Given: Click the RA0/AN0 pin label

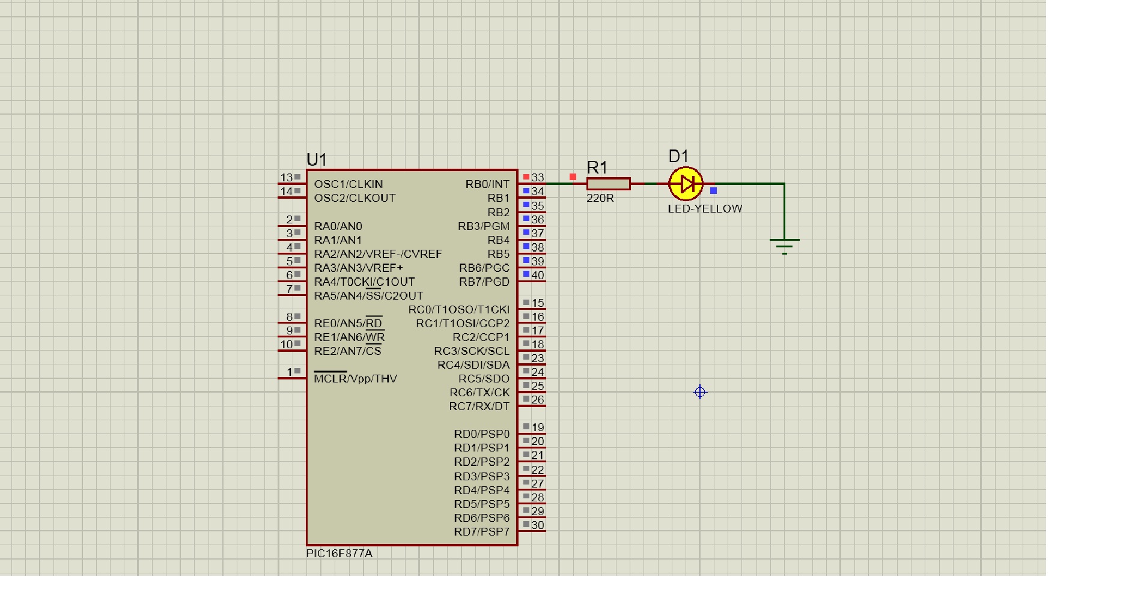Looking at the screenshot, I should tap(338, 226).
